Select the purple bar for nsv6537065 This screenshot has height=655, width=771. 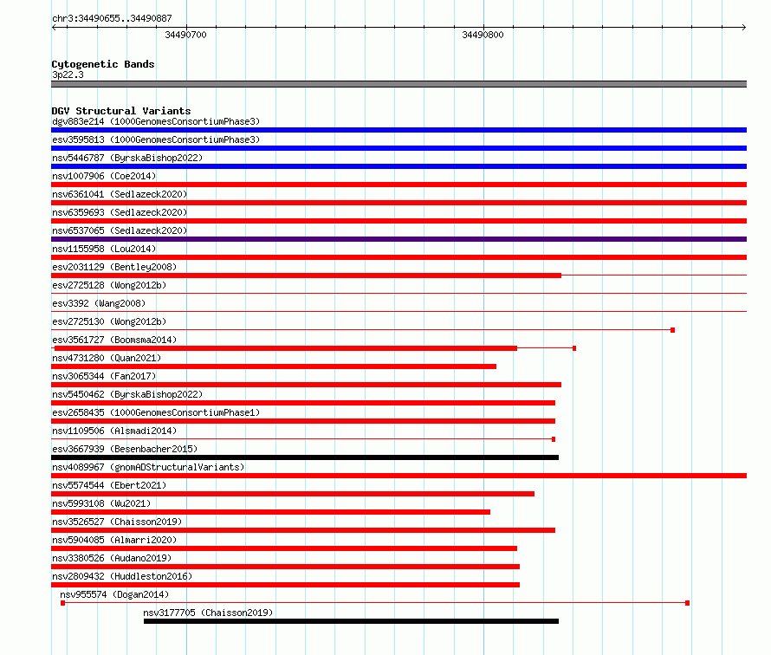point(398,239)
